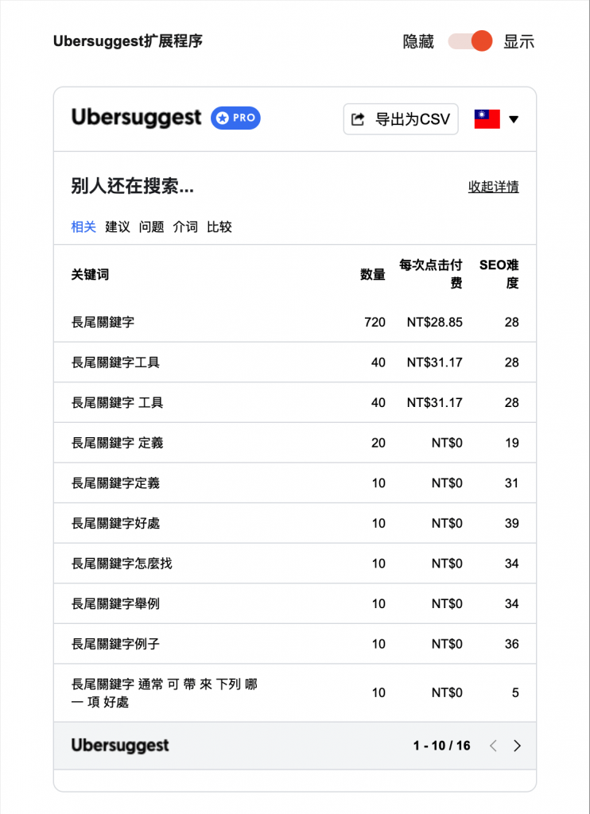Click the PRO badge next to Ubersuggest

coord(235,118)
